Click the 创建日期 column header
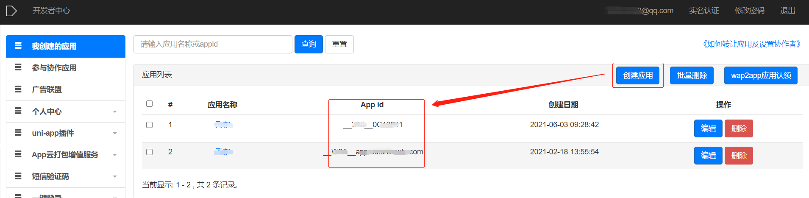 click(x=563, y=105)
